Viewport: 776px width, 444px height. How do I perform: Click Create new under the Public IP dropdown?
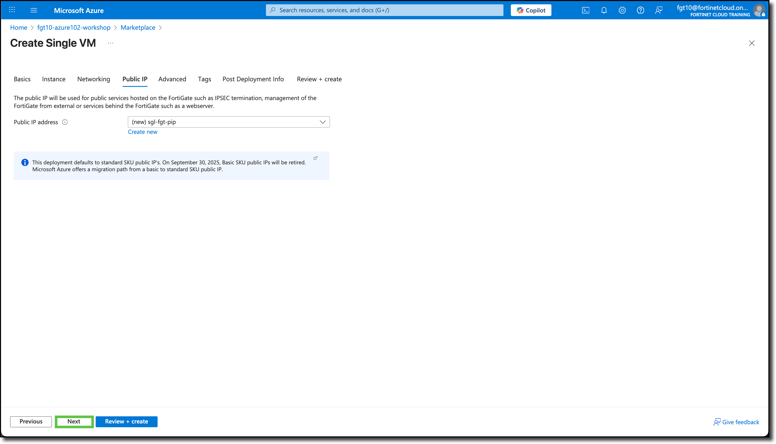(143, 132)
